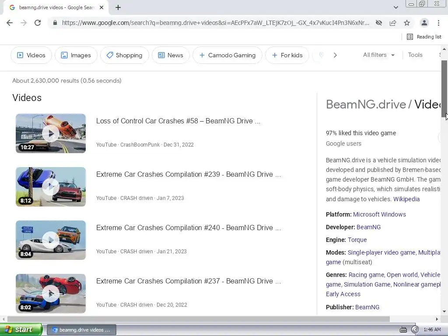Click the horizontal scrollbar right arrow
Viewport: 448px width, 336px height.
(x=437, y=319)
